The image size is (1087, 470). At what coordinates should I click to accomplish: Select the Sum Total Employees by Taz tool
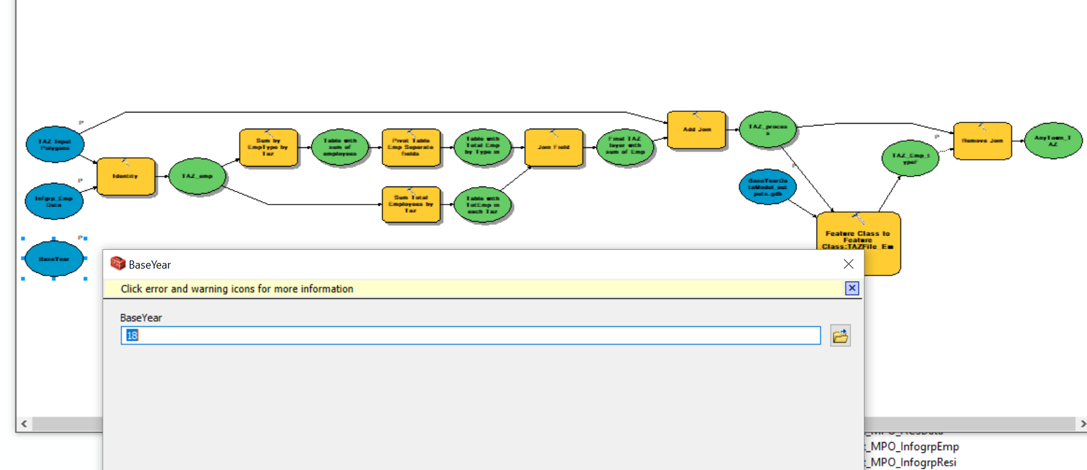point(411,205)
